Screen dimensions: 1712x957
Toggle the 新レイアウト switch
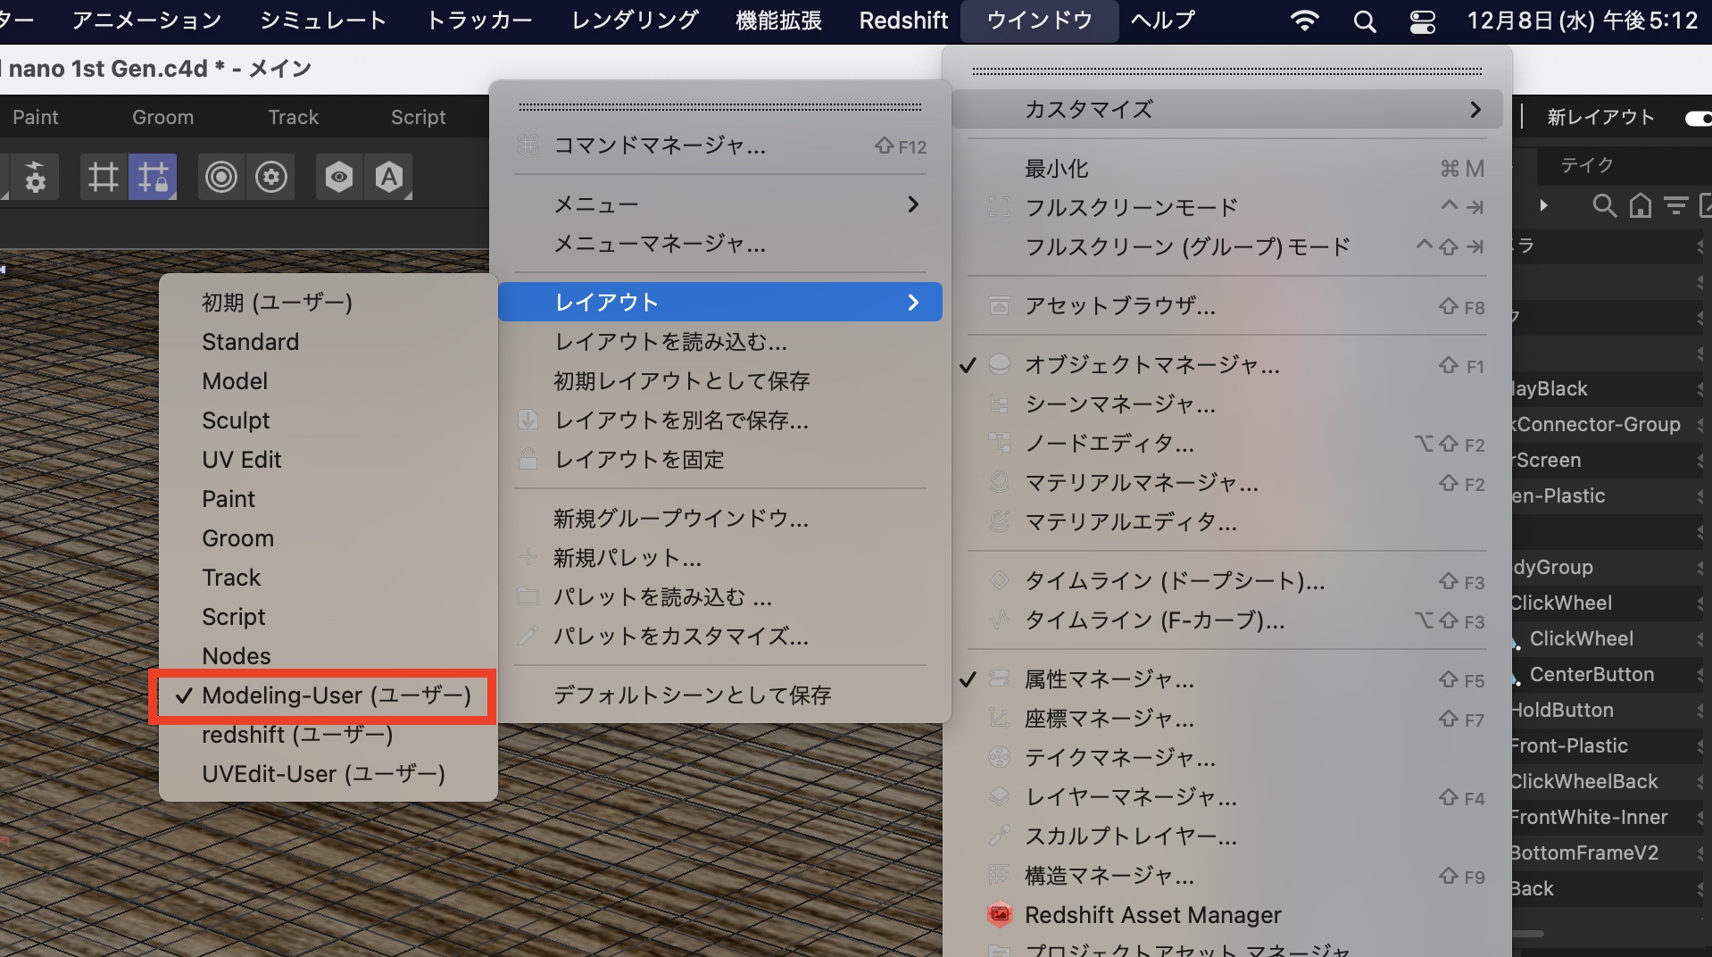point(1696,118)
